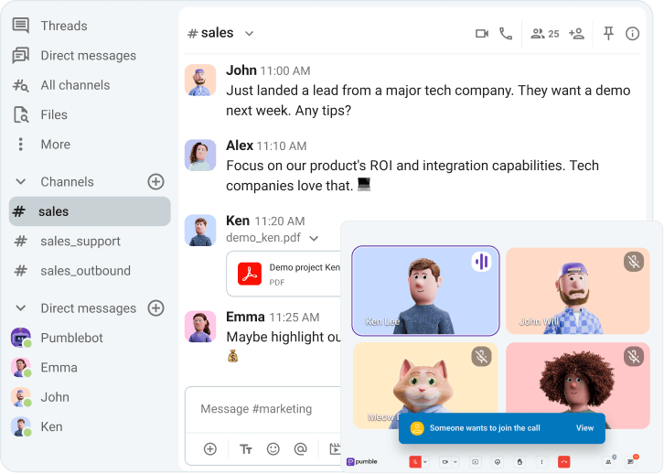This screenshot has width=664, height=474.
Task: Open the #sales channel header dropdown
Action: pyautogui.click(x=250, y=34)
